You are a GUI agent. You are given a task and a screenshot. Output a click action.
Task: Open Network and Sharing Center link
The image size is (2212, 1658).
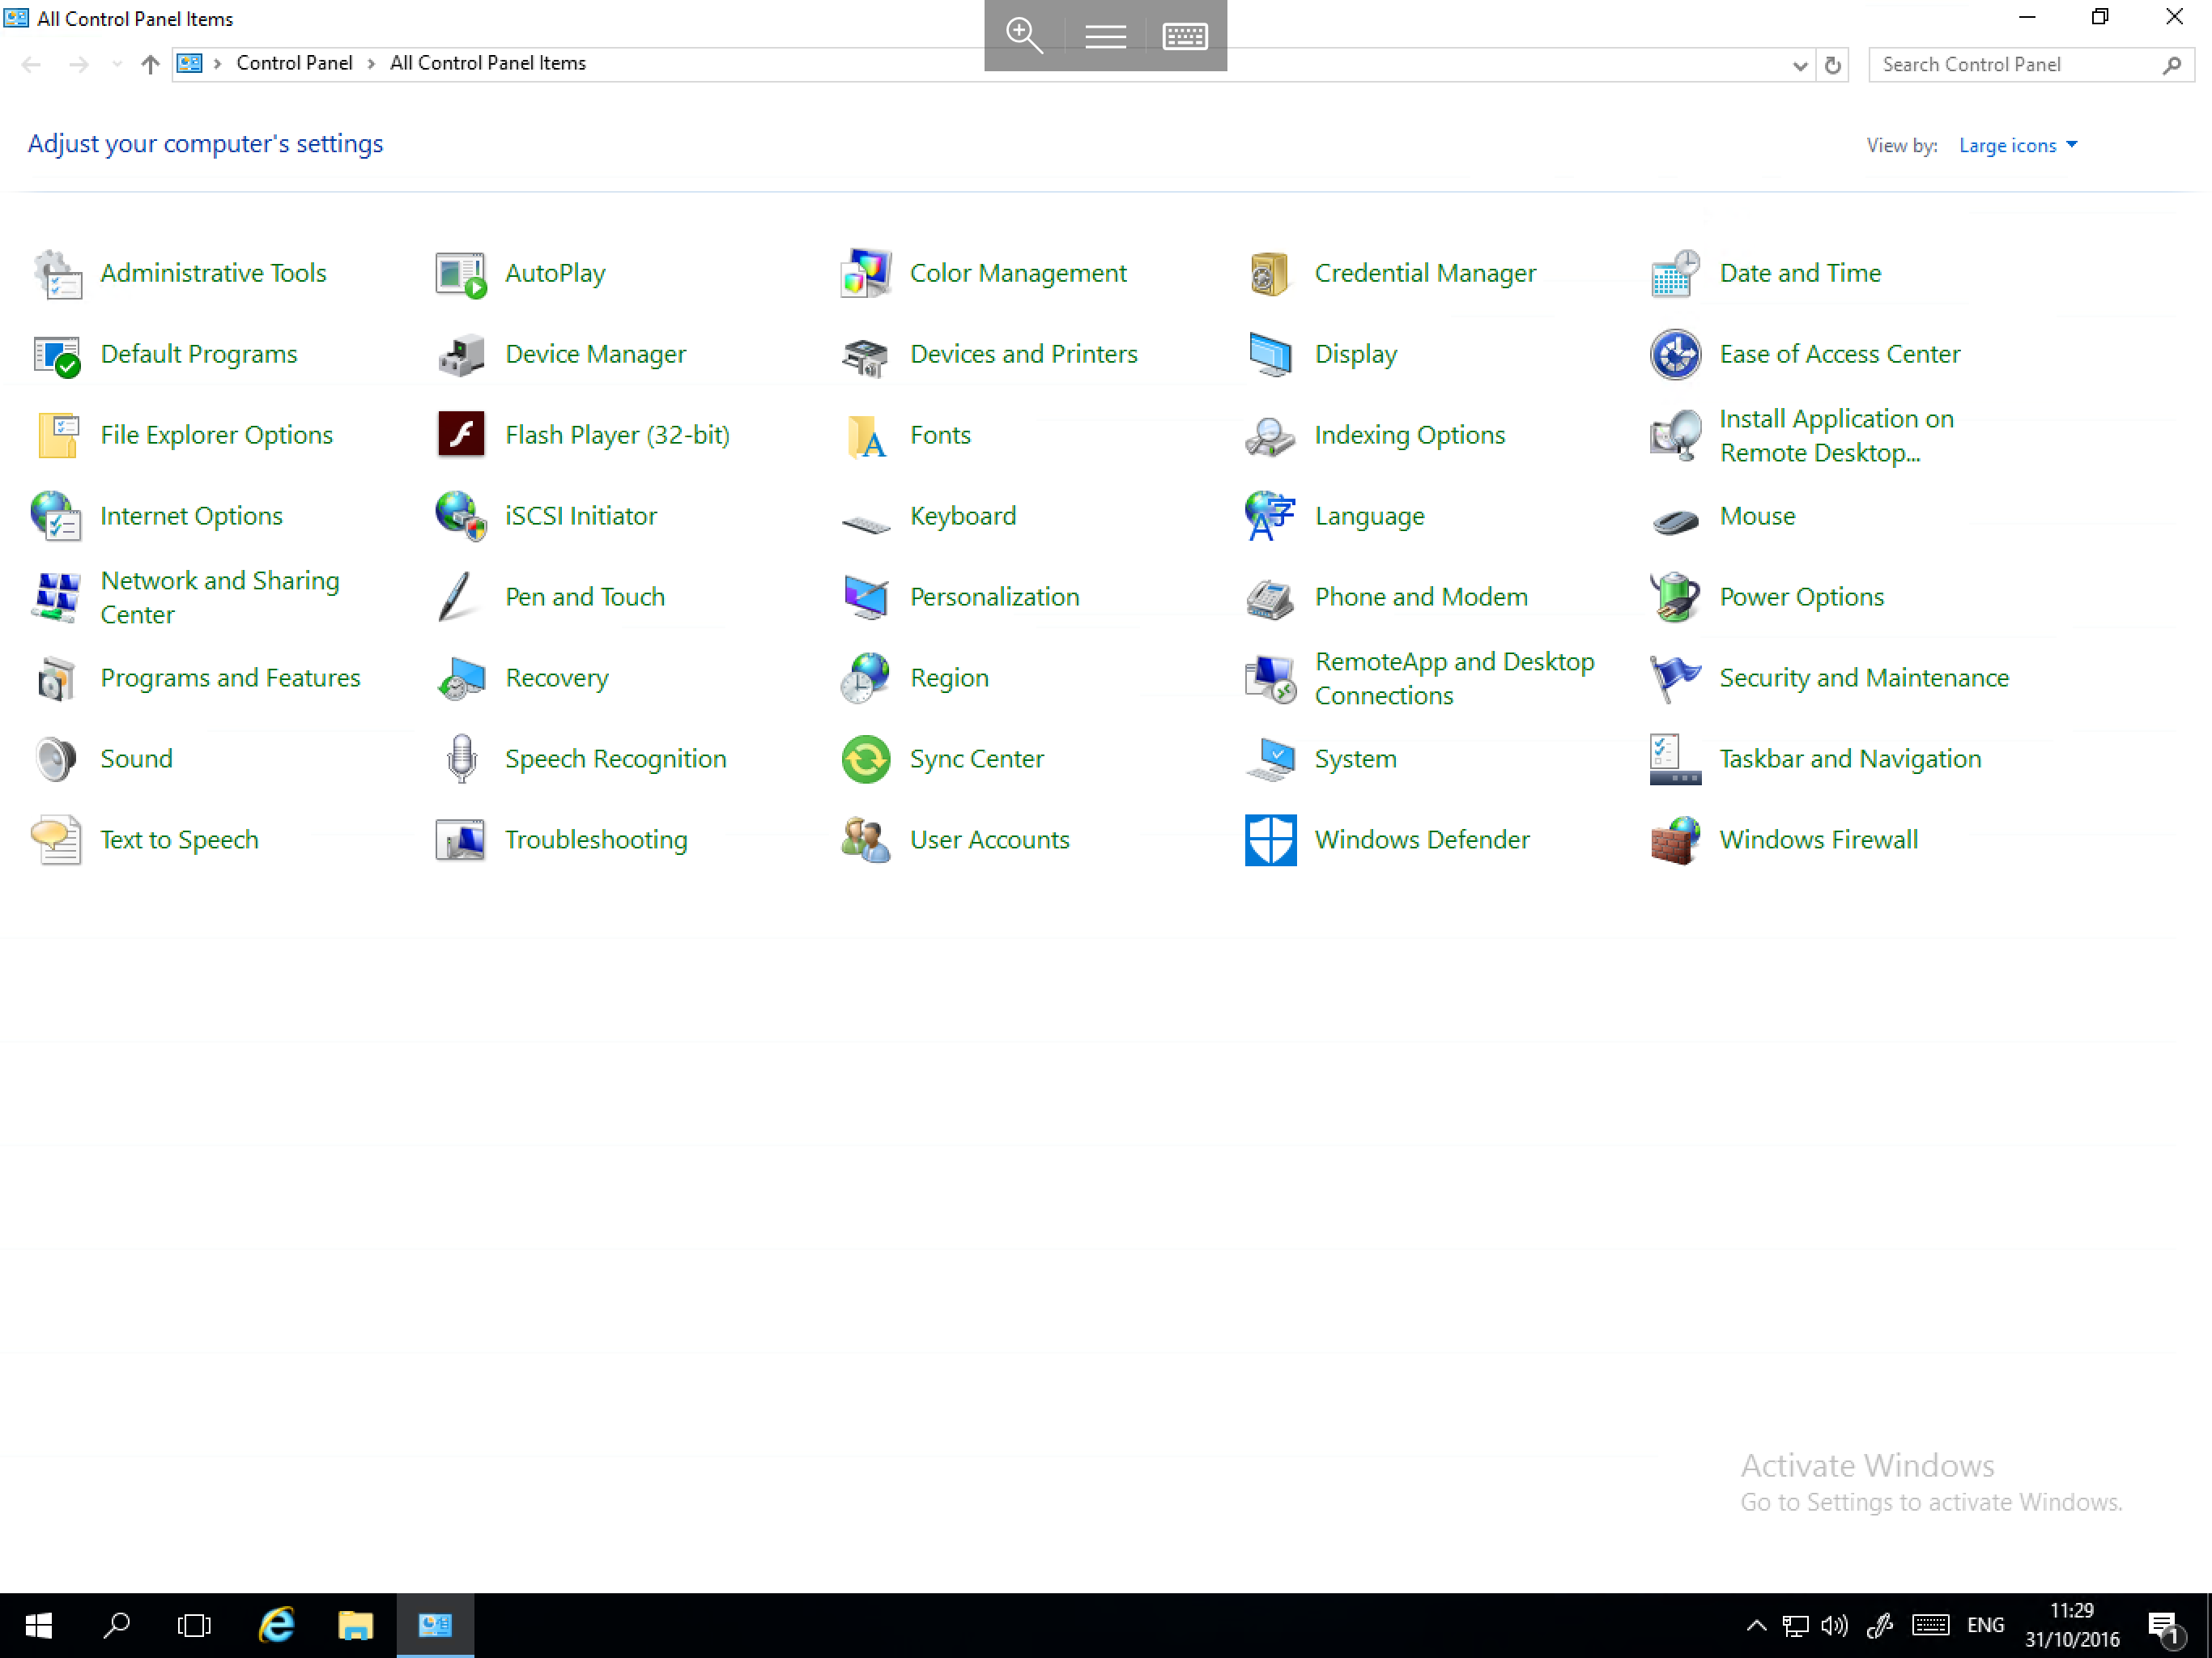[x=219, y=597]
